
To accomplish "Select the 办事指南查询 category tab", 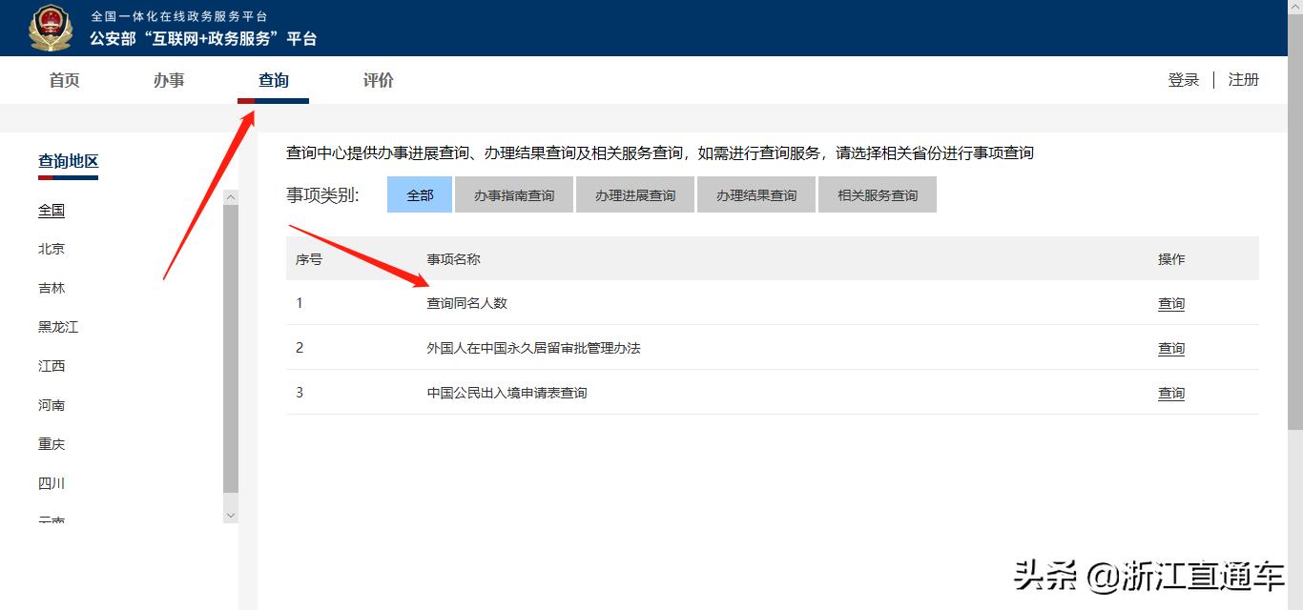I will [x=513, y=193].
